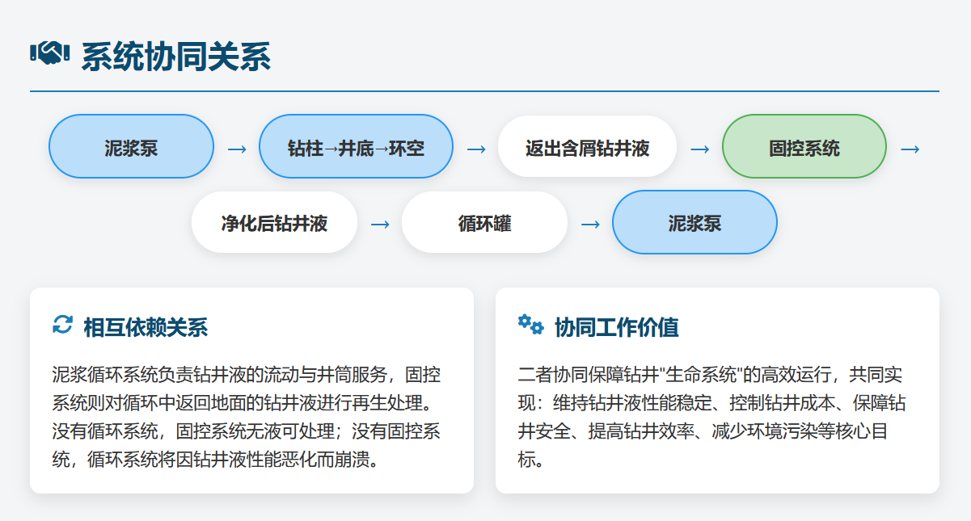The image size is (971, 521).
Task: Select the 钻柱→井底→环空 flow node
Action: (356, 147)
